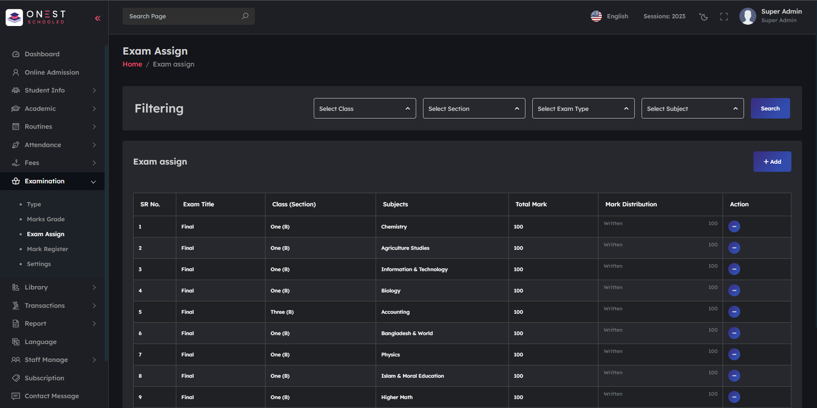Viewport: 817px width, 408px height.
Task: Open Settings under Examination
Action: (x=39, y=264)
